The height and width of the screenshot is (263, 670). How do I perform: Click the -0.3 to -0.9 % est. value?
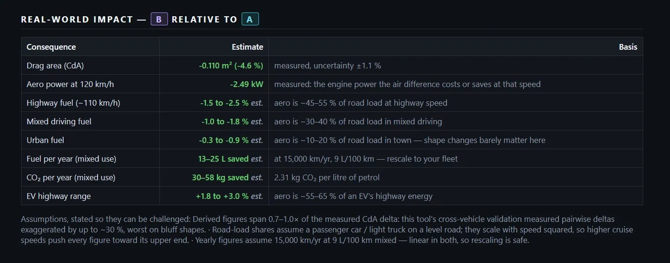click(x=231, y=140)
